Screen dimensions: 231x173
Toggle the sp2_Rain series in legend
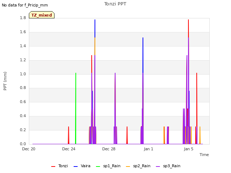tap(138, 166)
